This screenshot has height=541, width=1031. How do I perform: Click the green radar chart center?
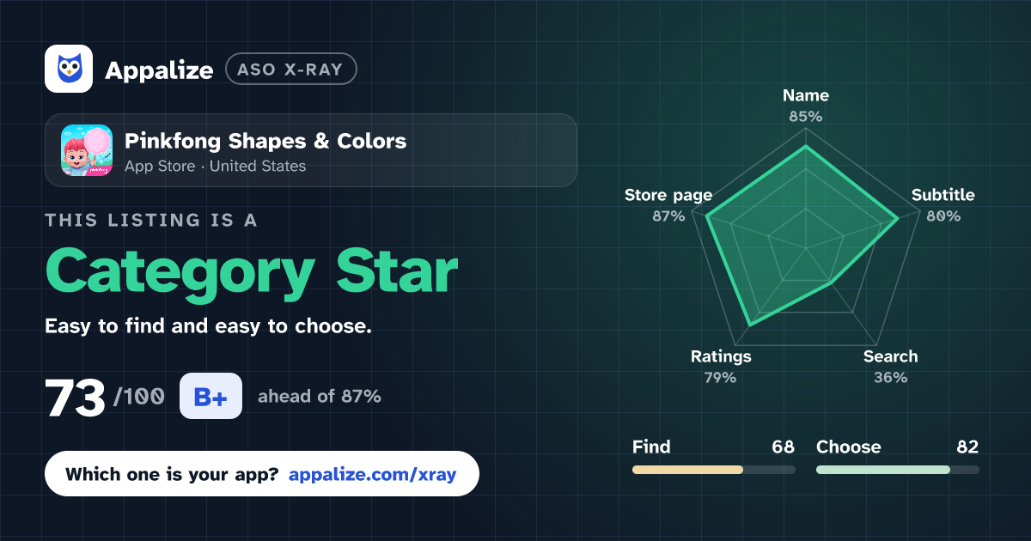(x=806, y=247)
